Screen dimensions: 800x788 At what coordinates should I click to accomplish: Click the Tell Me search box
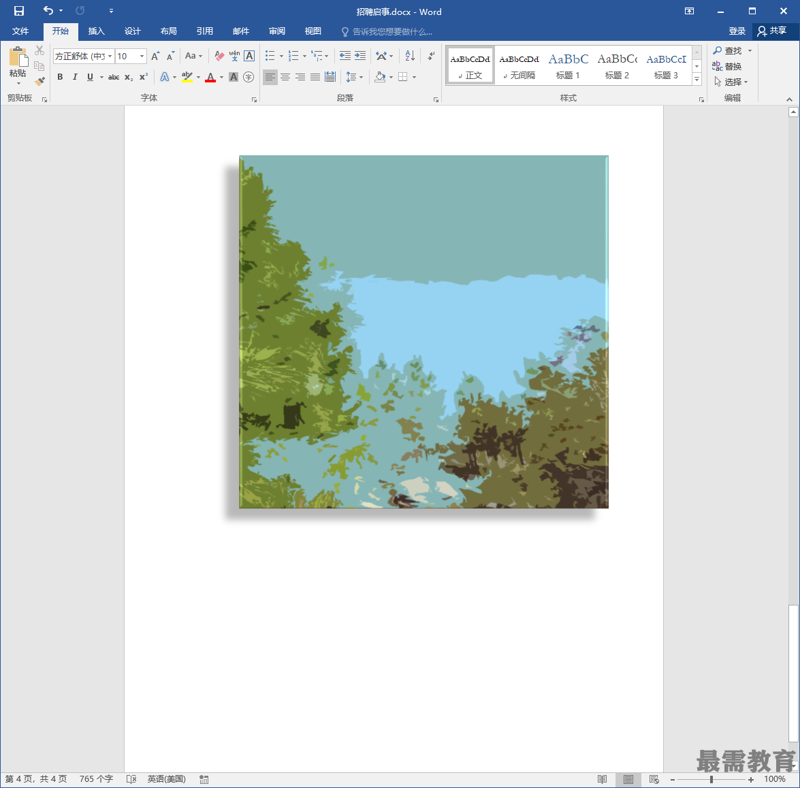[x=387, y=31]
